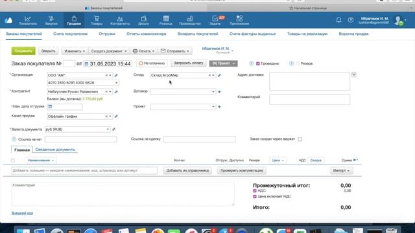415x233 pixels.
Task: Open the Закупки section icon
Action: pos(51,20)
